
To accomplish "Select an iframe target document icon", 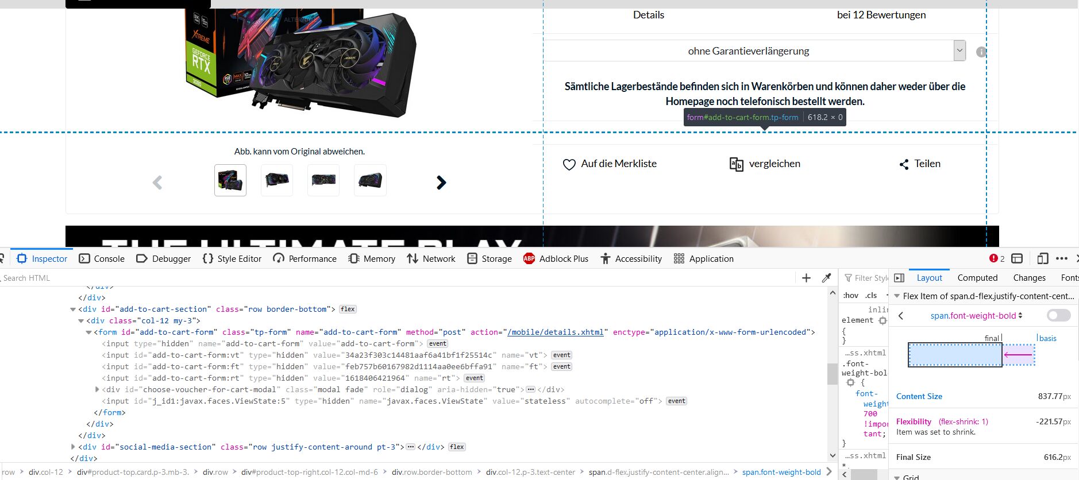I will [x=1017, y=258].
